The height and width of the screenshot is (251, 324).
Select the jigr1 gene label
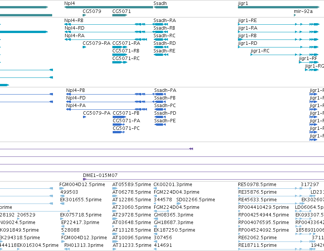click(243, 3)
